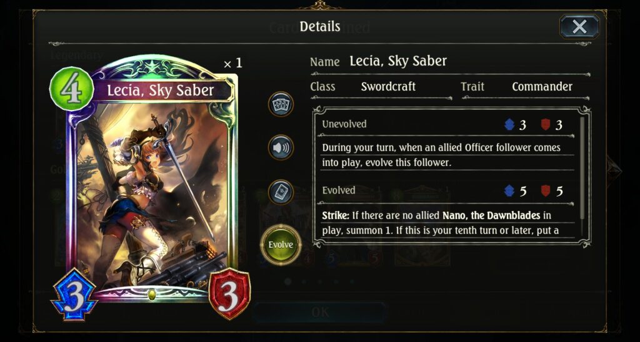Click the dimmed OK button
This screenshot has height=342, width=640.
(320, 312)
